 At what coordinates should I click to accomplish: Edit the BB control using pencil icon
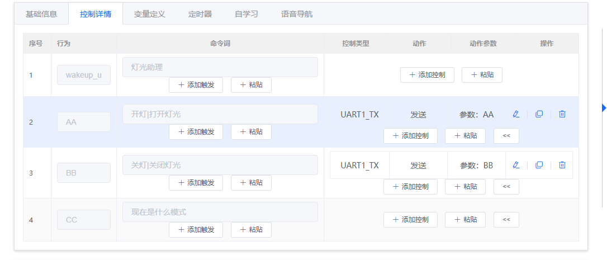click(x=516, y=165)
